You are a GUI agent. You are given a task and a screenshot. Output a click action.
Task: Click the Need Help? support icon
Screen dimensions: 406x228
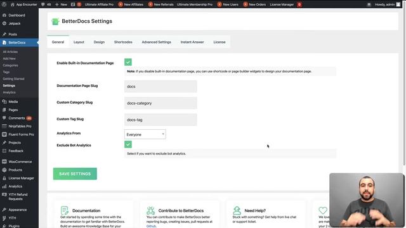pos(237,211)
